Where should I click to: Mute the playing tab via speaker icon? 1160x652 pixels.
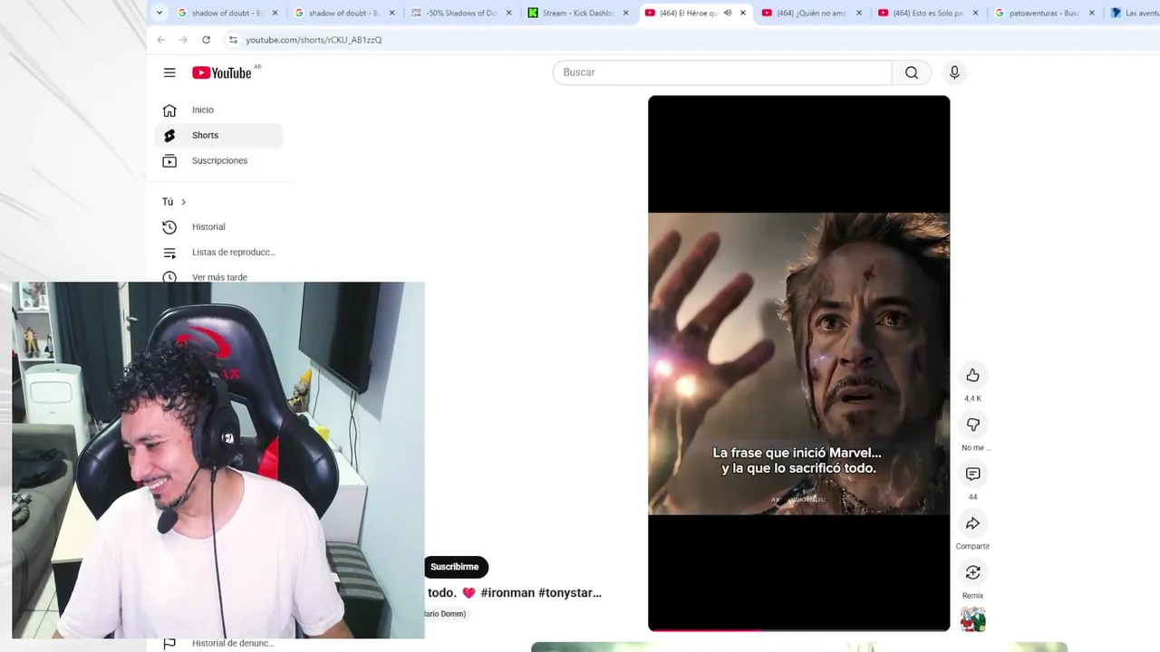728,13
